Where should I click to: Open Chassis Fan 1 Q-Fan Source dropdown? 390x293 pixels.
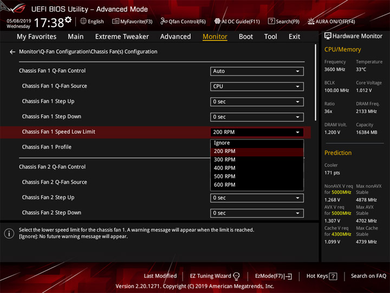click(257, 86)
